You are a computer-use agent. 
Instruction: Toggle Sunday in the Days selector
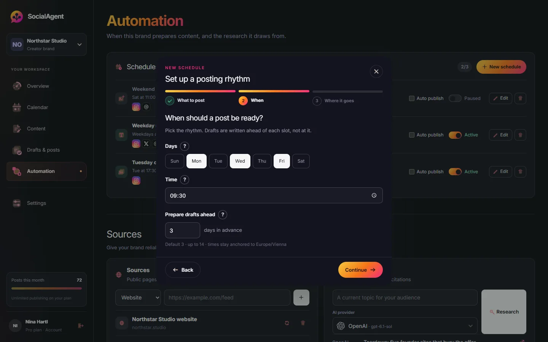pos(175,161)
